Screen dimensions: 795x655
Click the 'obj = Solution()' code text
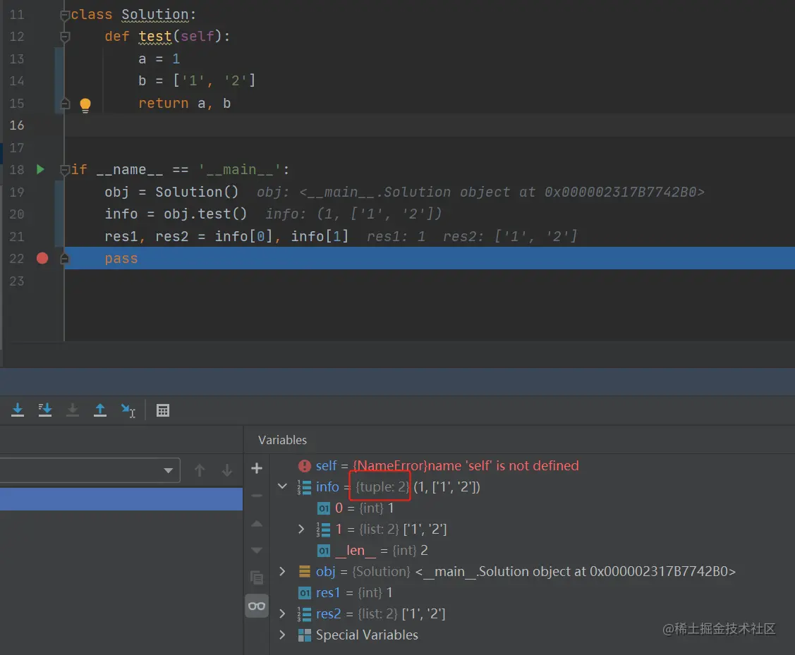point(171,192)
